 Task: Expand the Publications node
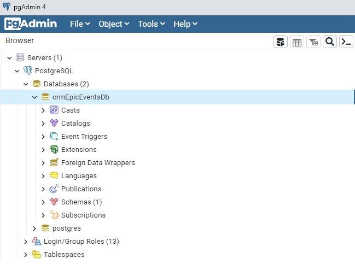(43, 189)
